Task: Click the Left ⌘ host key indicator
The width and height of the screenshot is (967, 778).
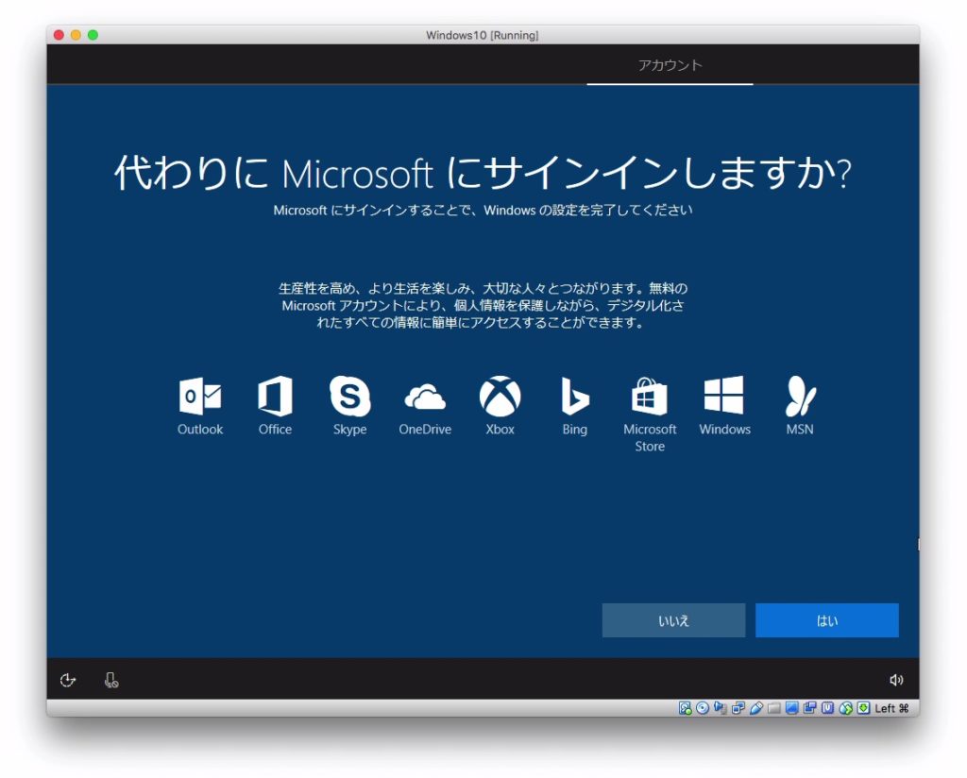Action: pos(891,708)
